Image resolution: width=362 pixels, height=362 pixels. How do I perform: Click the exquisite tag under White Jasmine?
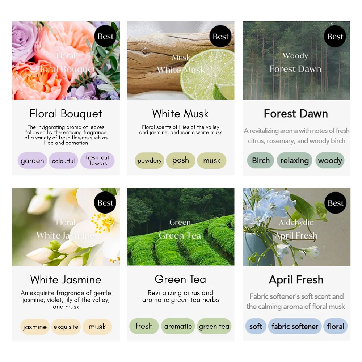66,327
